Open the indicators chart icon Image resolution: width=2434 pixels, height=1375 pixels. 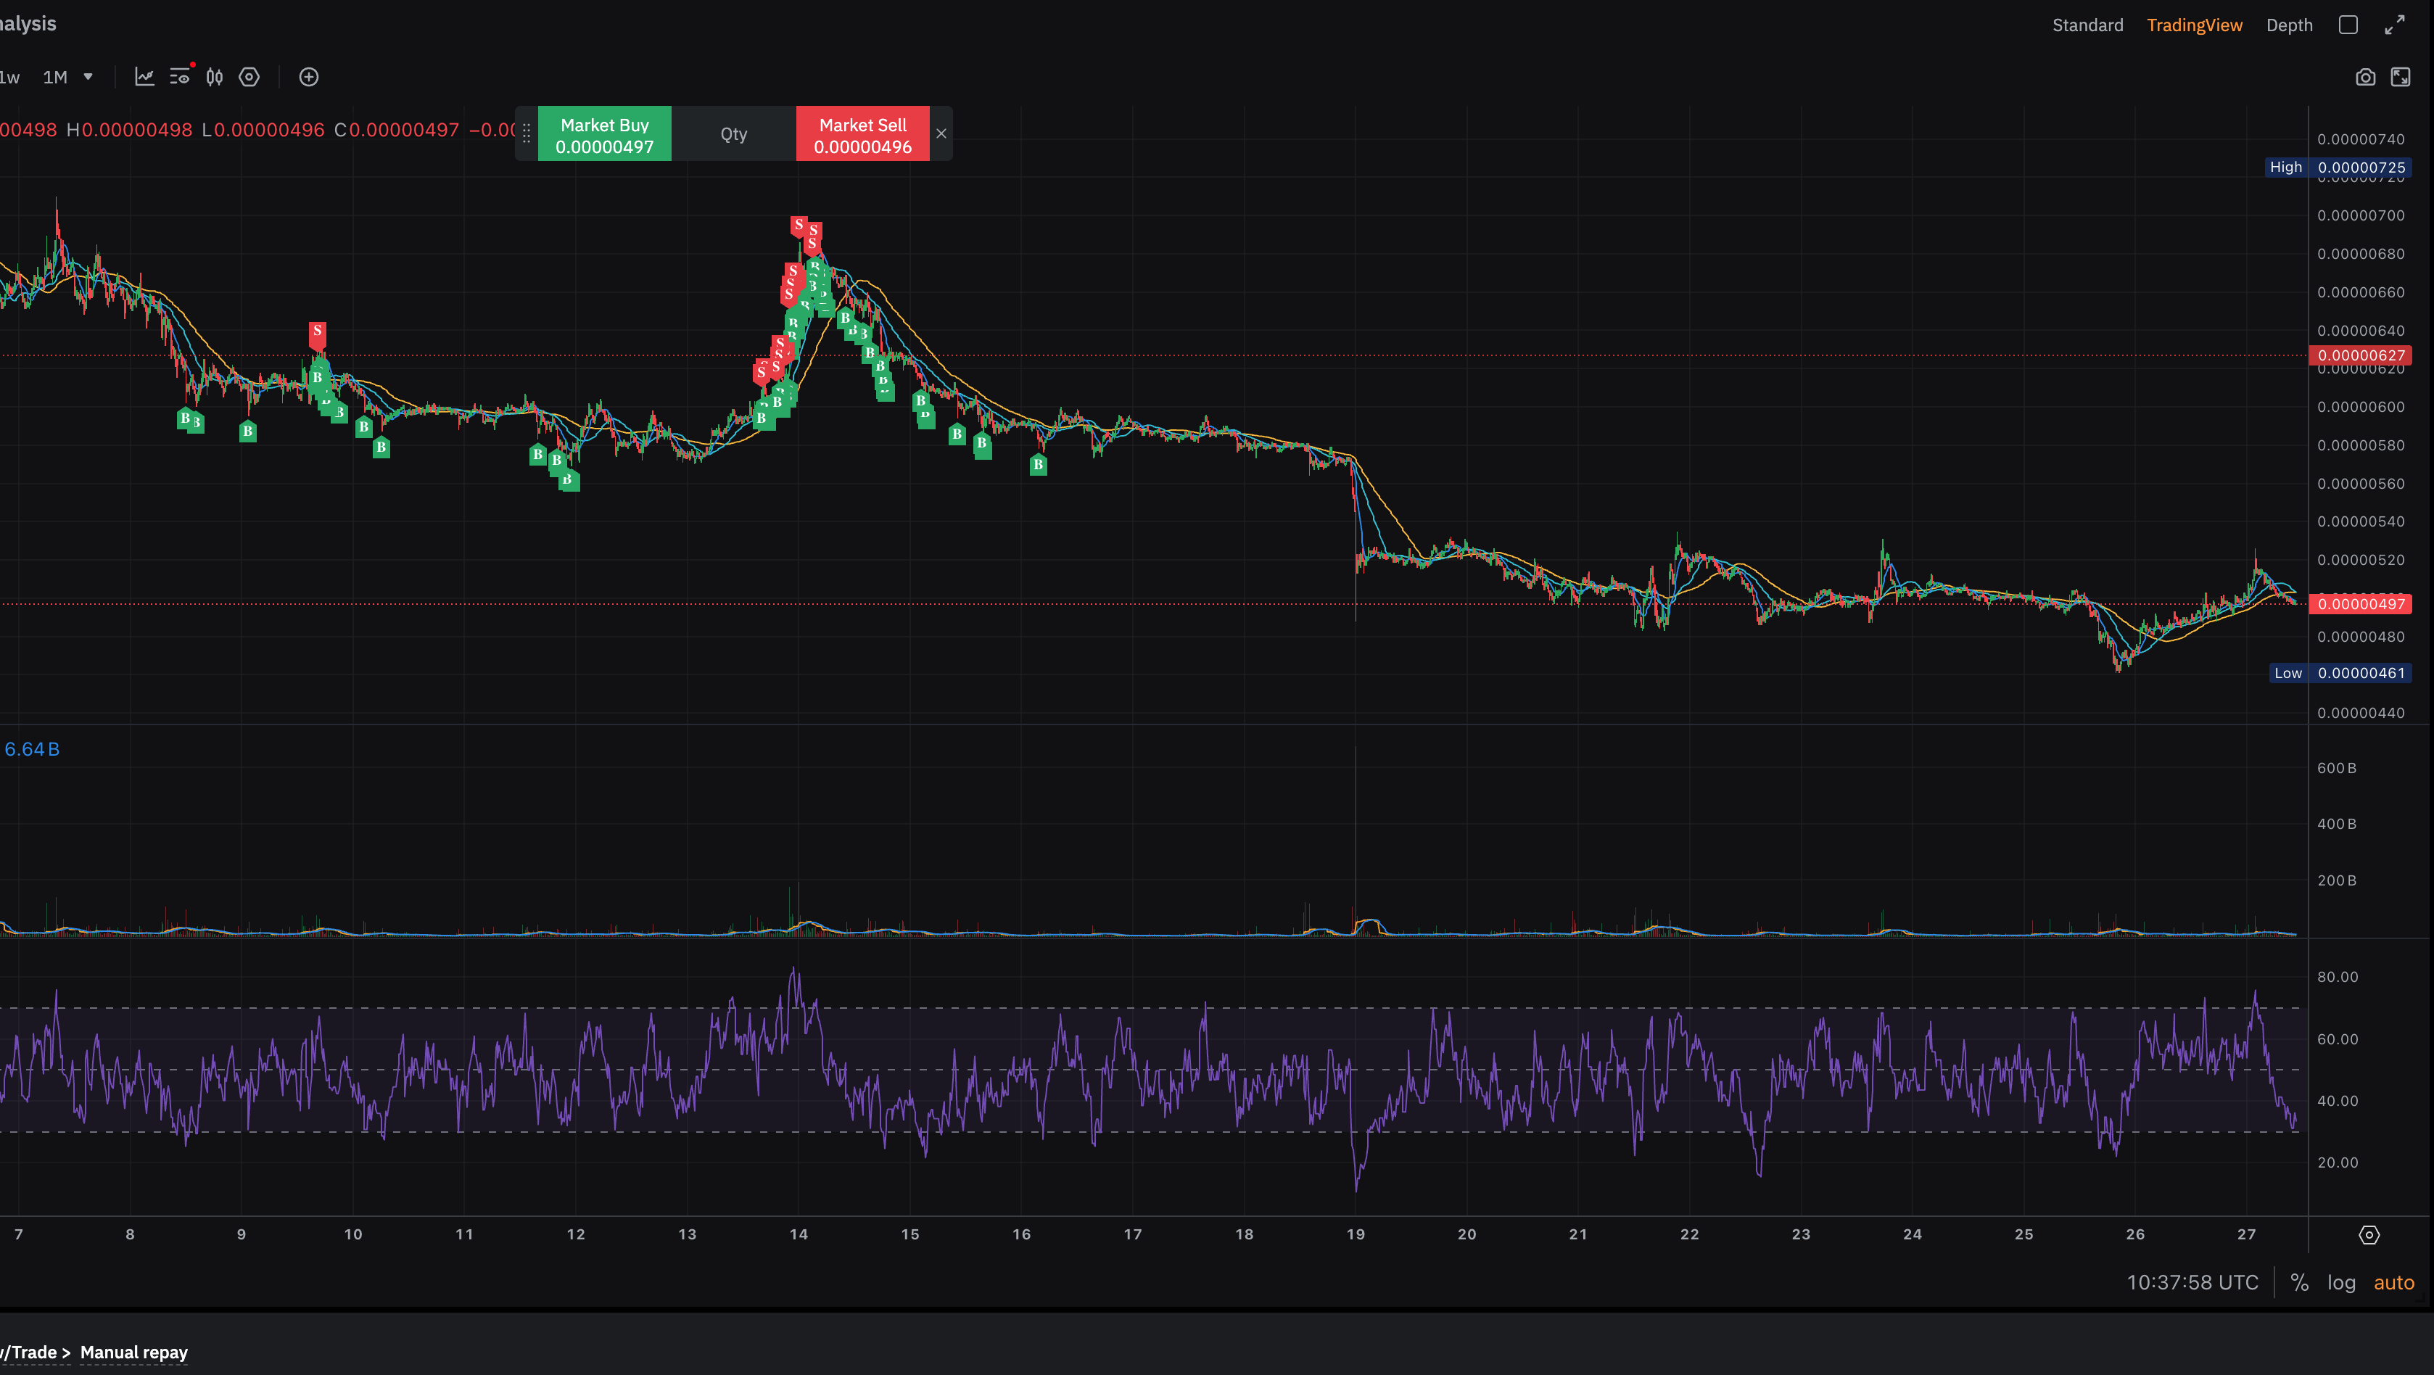tap(144, 78)
